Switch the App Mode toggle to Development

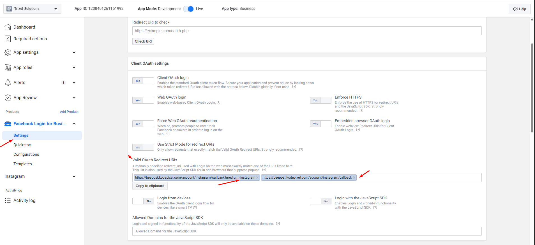tap(188, 9)
